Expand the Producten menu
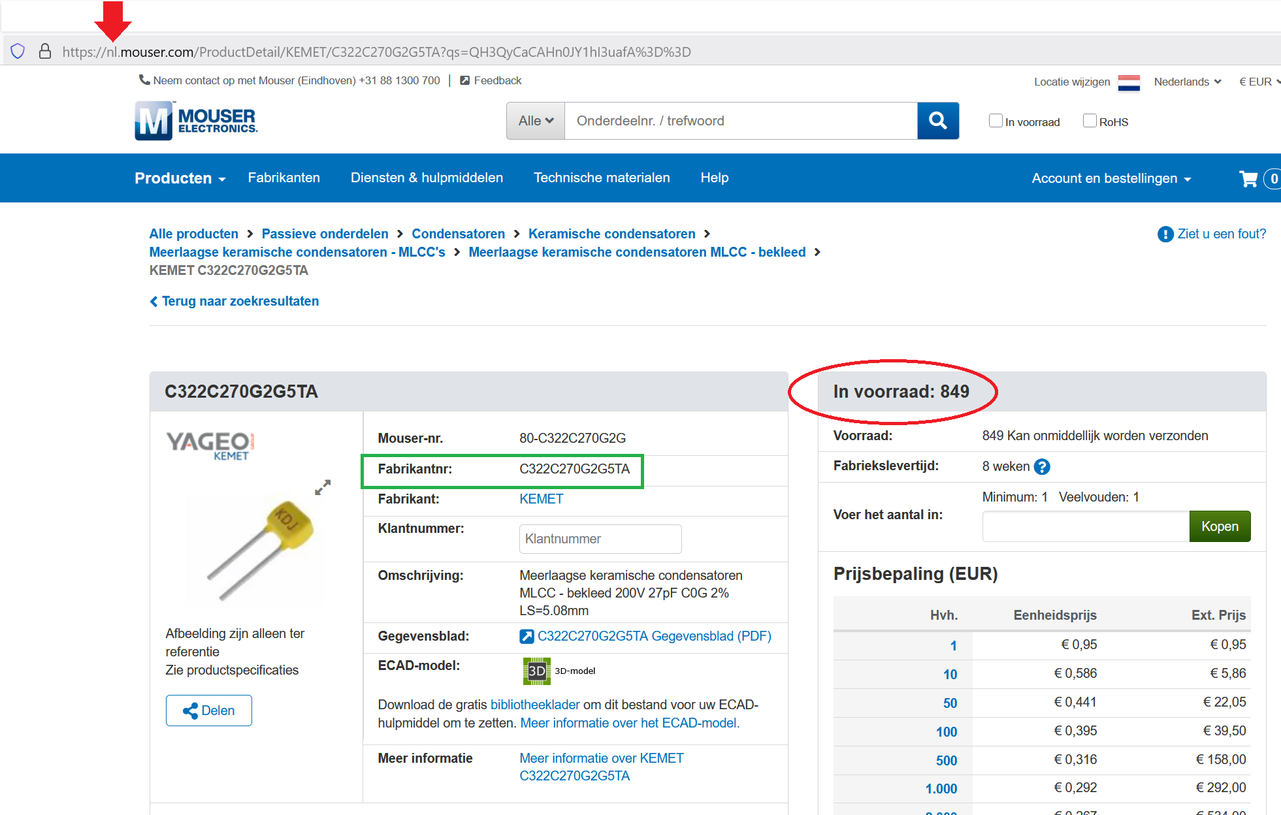 (x=180, y=178)
